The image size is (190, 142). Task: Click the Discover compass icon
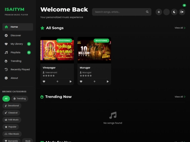pos(6,35)
